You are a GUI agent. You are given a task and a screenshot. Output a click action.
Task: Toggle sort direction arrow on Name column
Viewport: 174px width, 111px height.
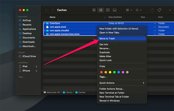click(105, 17)
